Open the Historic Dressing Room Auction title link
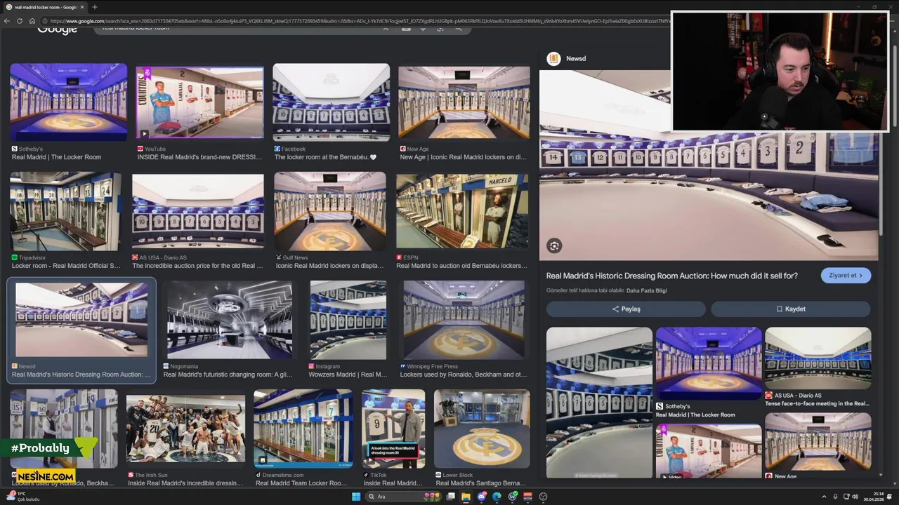 pyautogui.click(x=671, y=276)
